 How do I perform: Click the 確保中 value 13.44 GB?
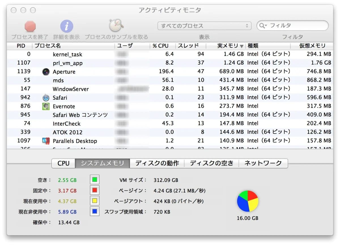(x=69, y=223)
